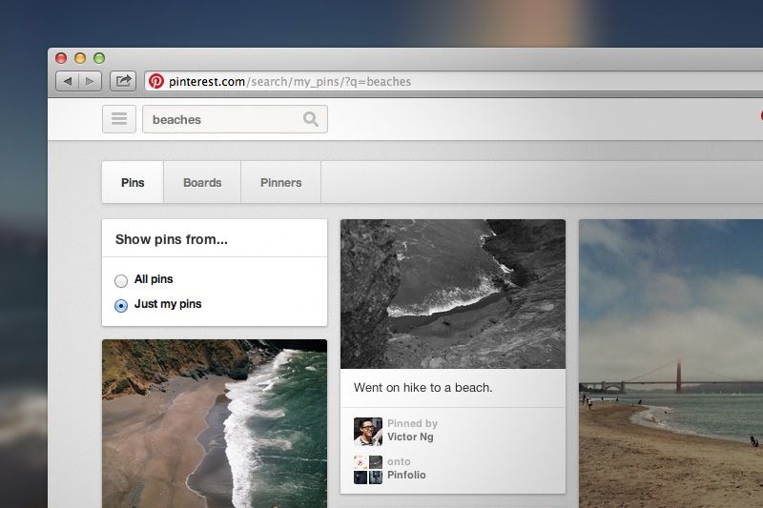763x508 pixels.
Task: Click the Pinterest logo in address bar
Action: (156, 82)
